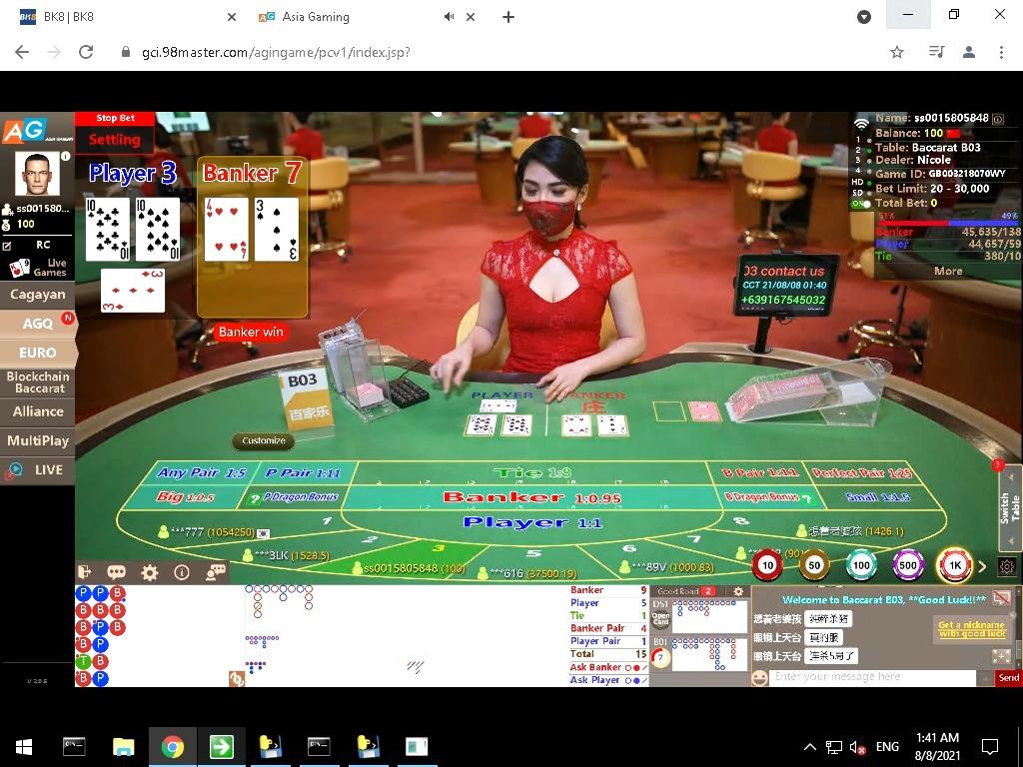Screen dimensions: 1023x767
Task: Reload the browser page
Action: (x=86, y=52)
